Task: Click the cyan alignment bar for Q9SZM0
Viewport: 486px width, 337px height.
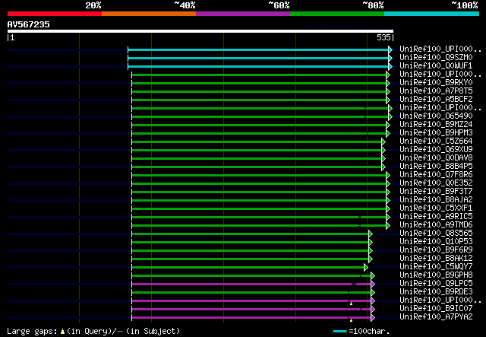Action: point(258,58)
